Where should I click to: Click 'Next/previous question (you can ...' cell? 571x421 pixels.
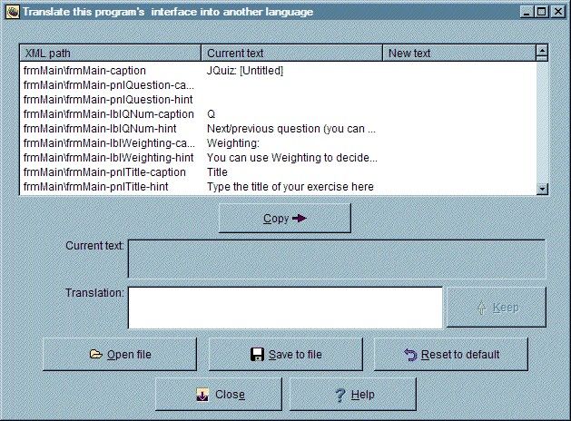[x=291, y=129]
